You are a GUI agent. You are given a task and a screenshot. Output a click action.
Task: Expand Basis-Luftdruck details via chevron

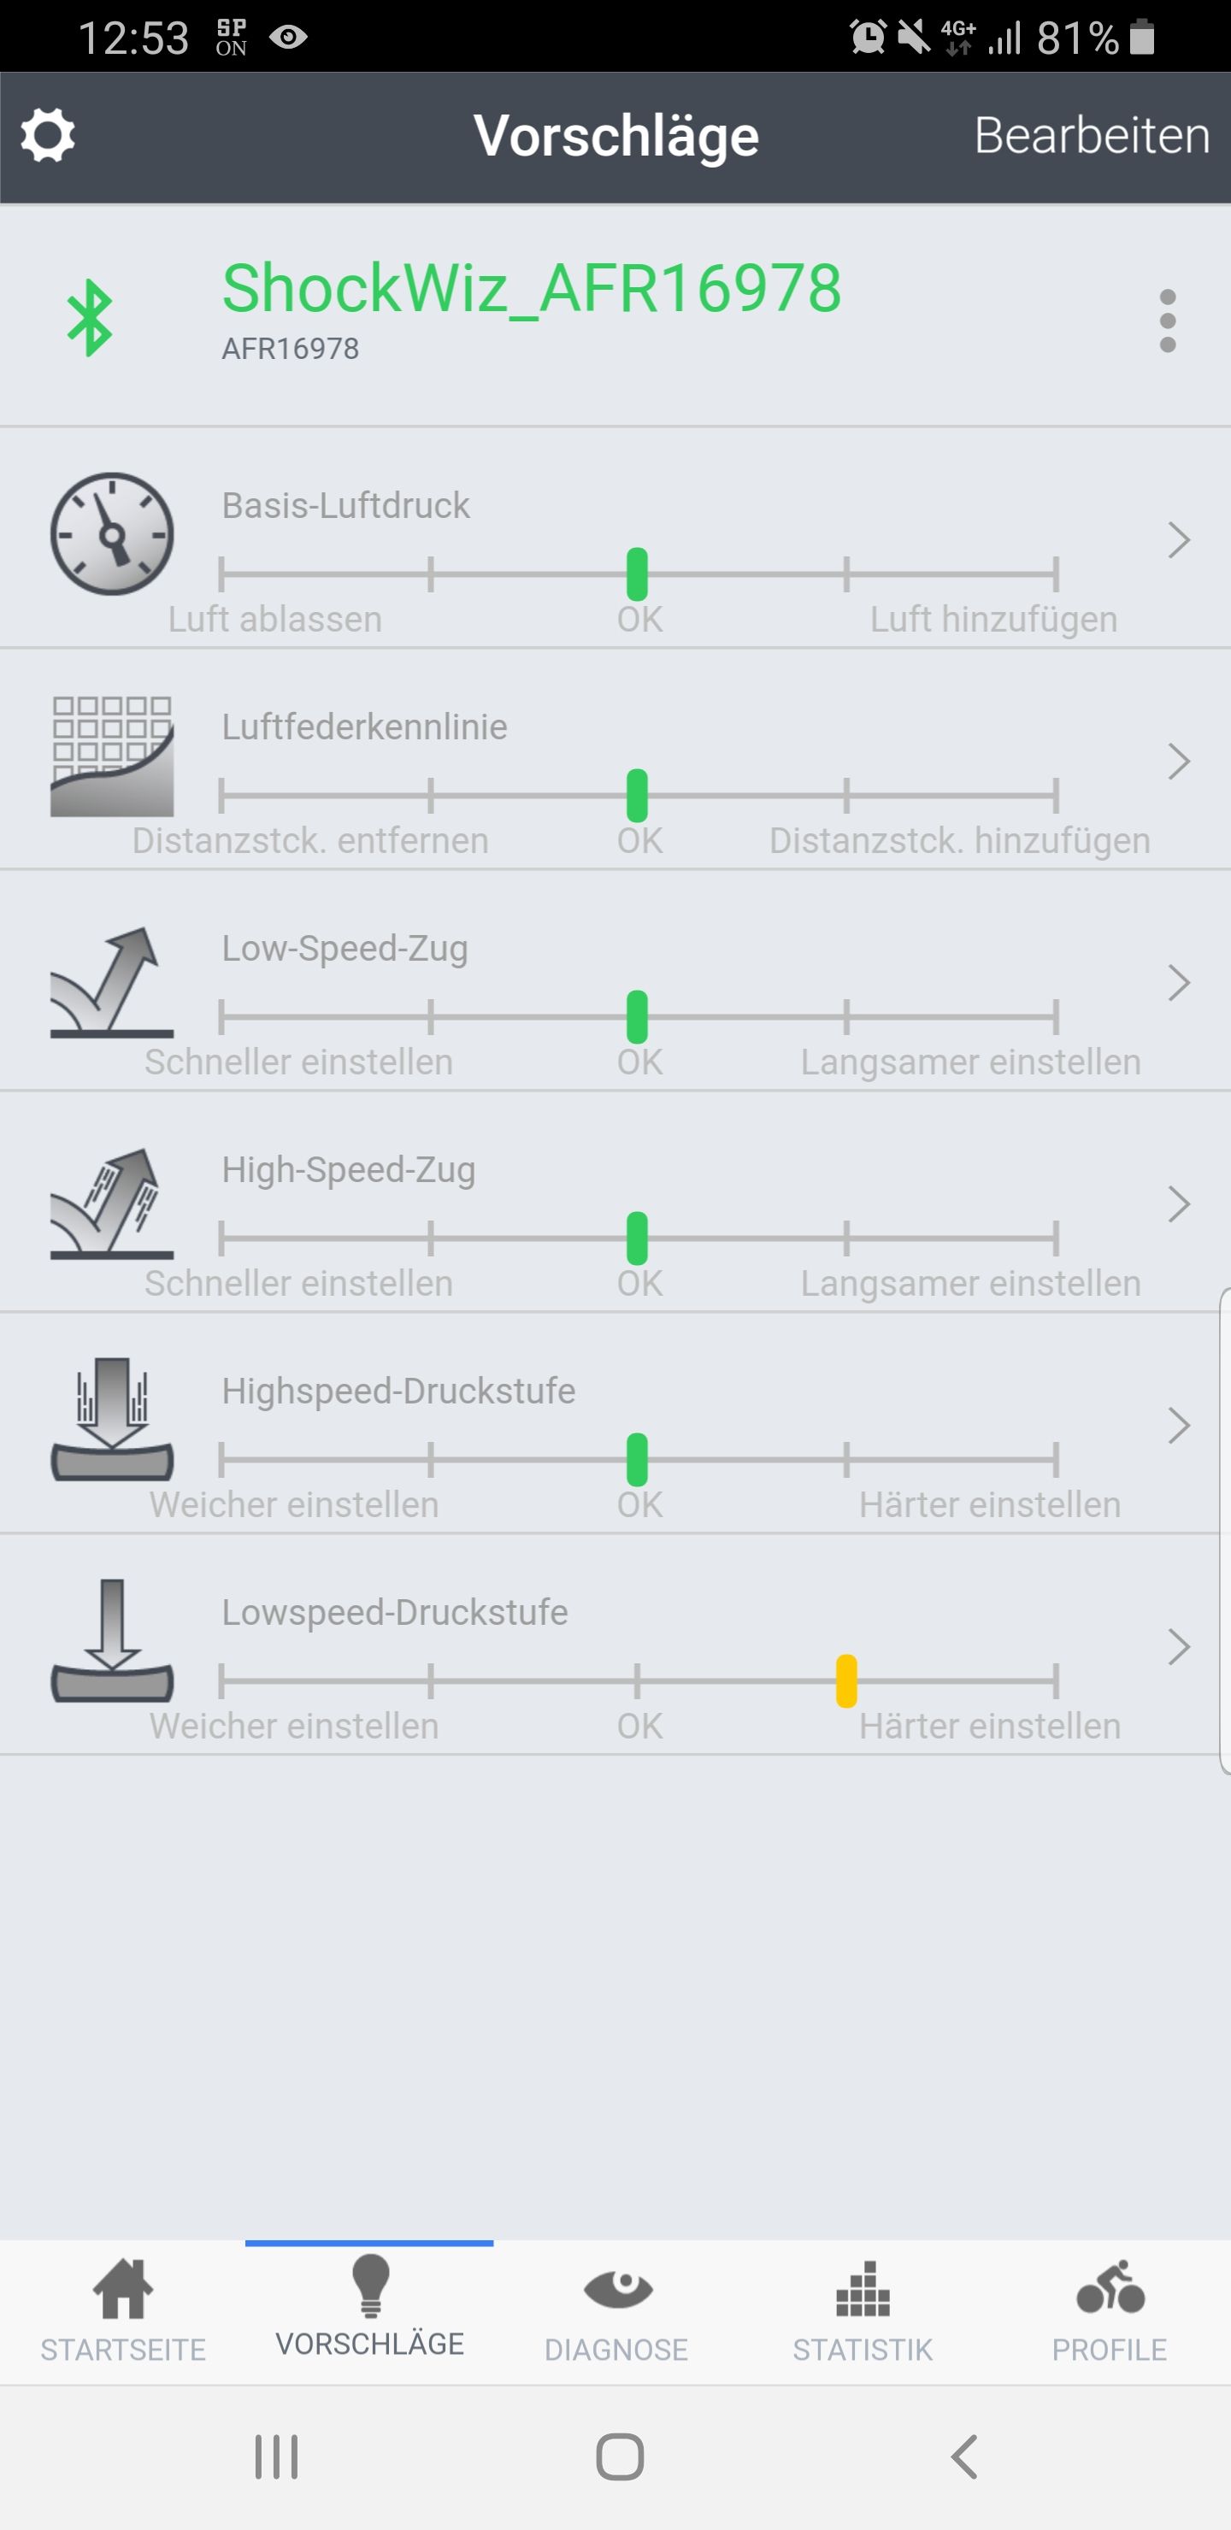click(1179, 540)
